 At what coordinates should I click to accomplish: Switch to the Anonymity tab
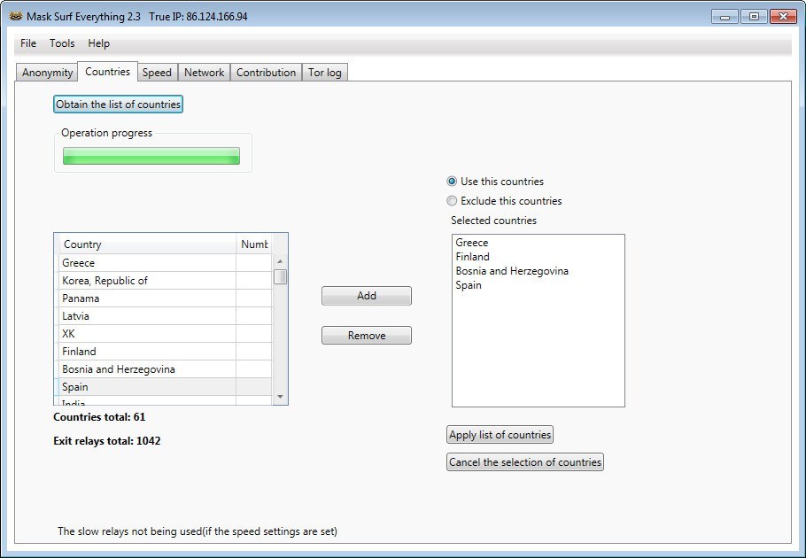47,73
